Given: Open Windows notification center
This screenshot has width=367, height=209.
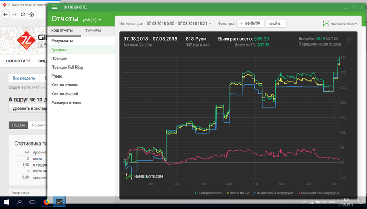Looking at the screenshot, I should [361, 202].
